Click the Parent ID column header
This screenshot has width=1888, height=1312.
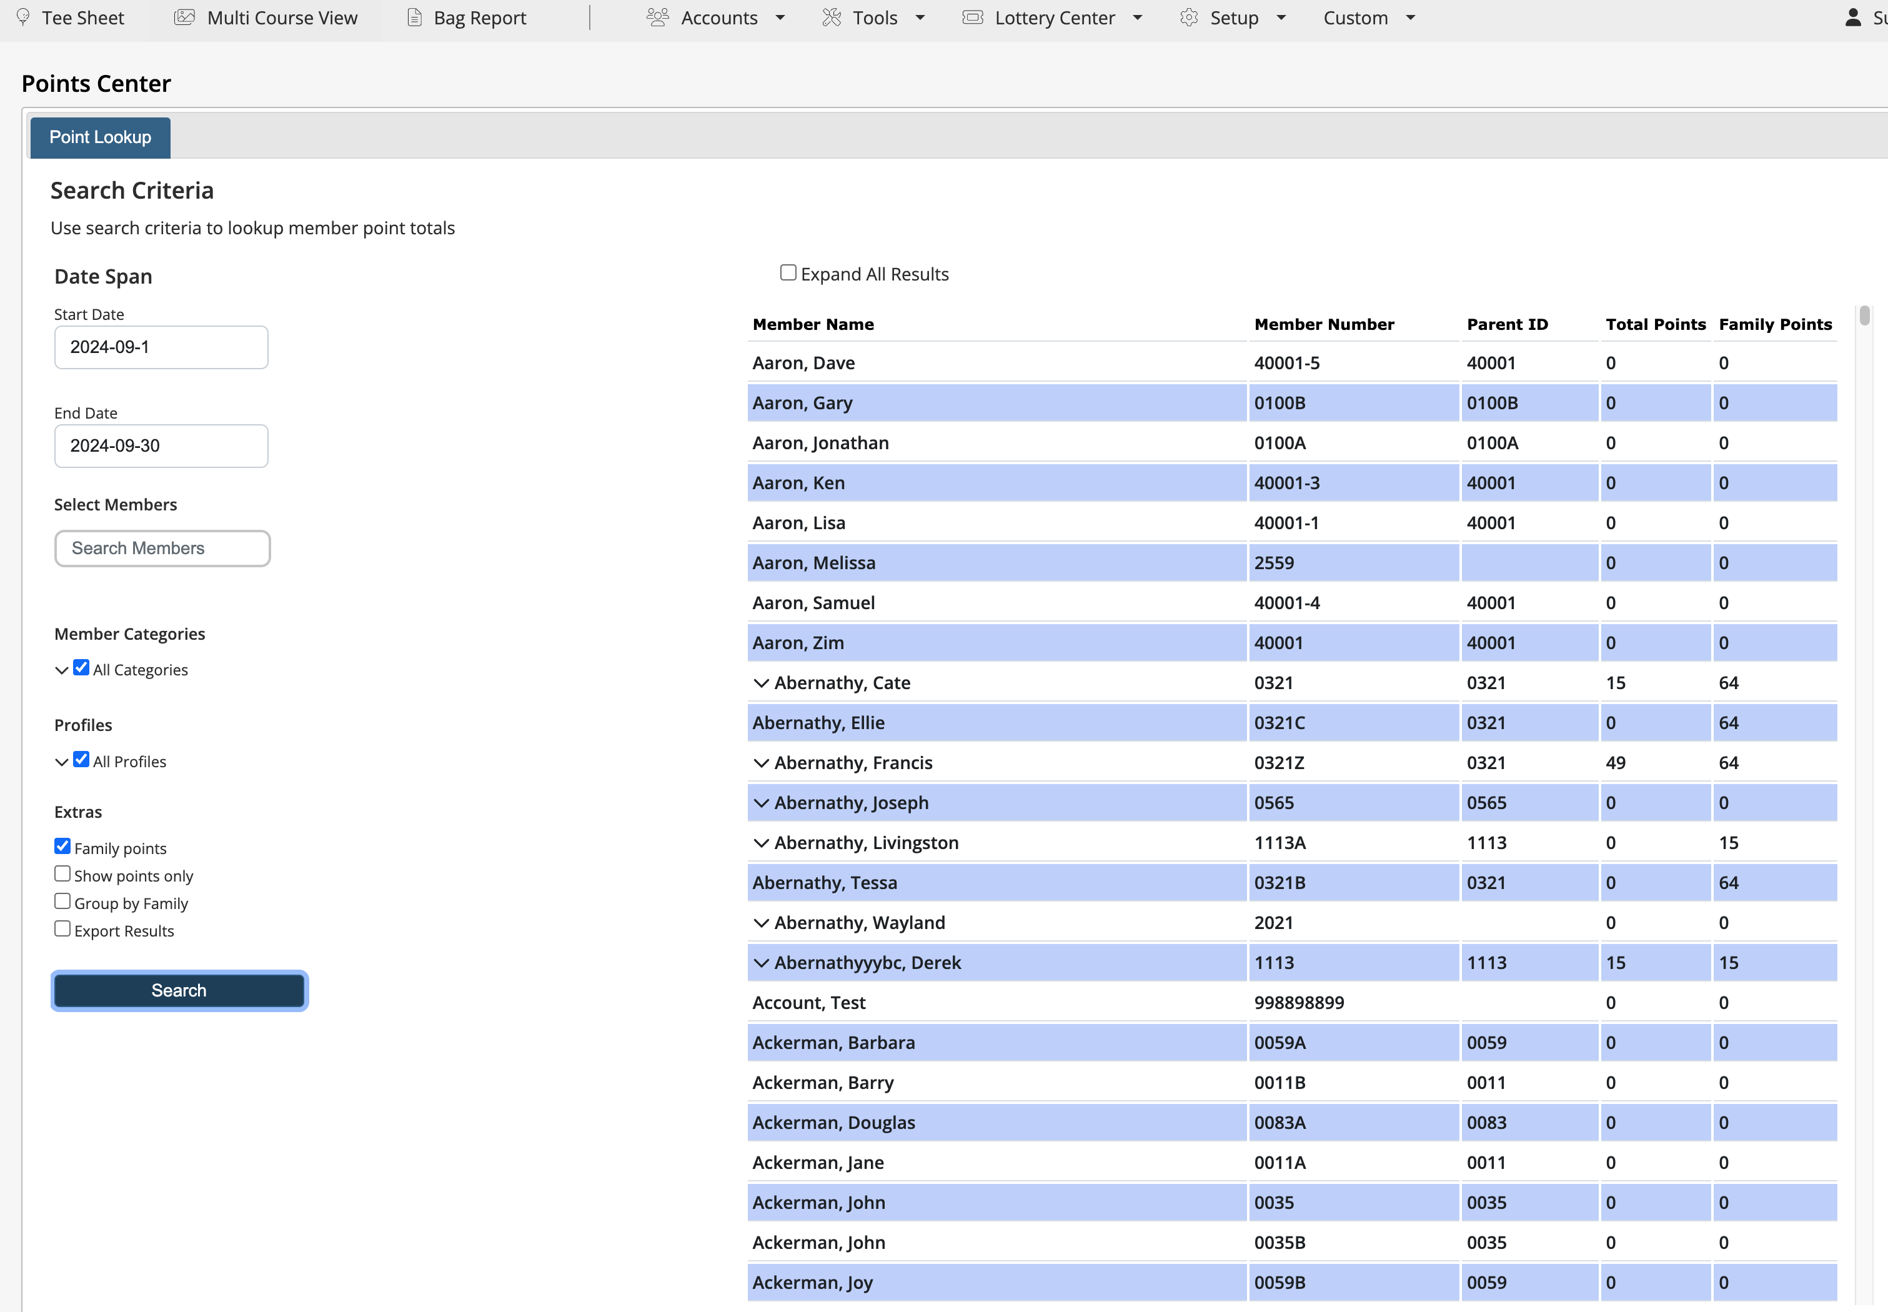coord(1508,325)
